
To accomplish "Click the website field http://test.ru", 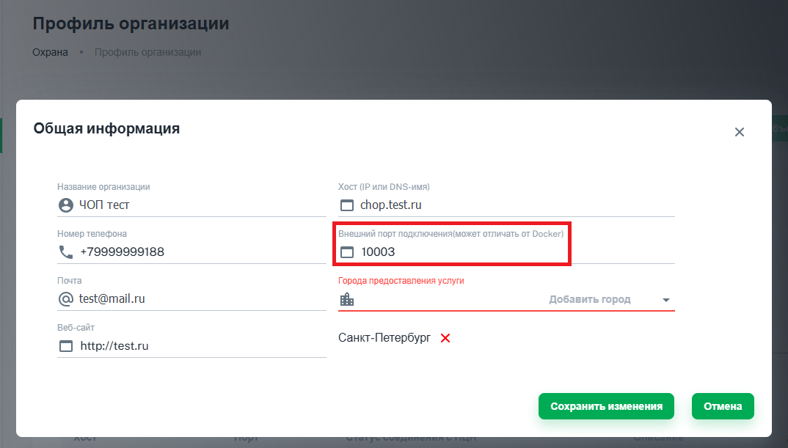I will click(x=198, y=346).
